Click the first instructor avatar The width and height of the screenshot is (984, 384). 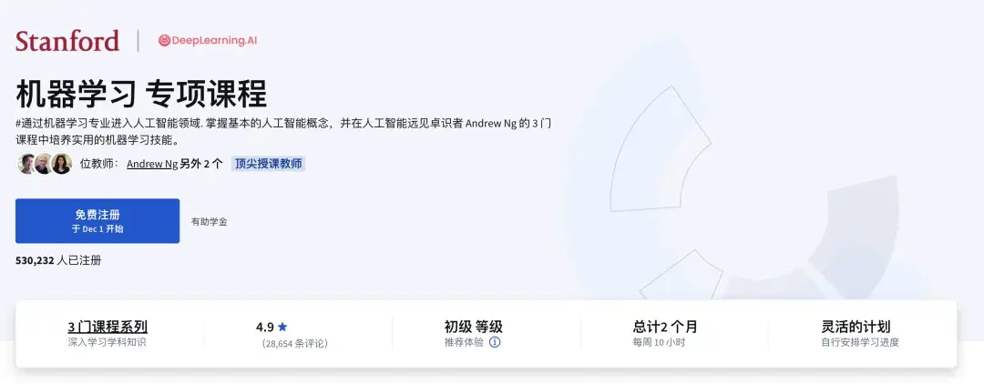coord(26,164)
